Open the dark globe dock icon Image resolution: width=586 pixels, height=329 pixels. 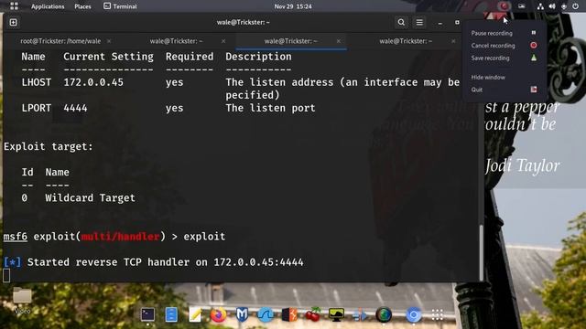(x=384, y=314)
